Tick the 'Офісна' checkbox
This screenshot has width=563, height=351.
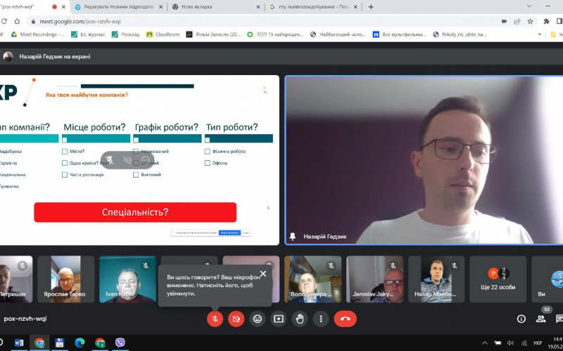click(207, 163)
